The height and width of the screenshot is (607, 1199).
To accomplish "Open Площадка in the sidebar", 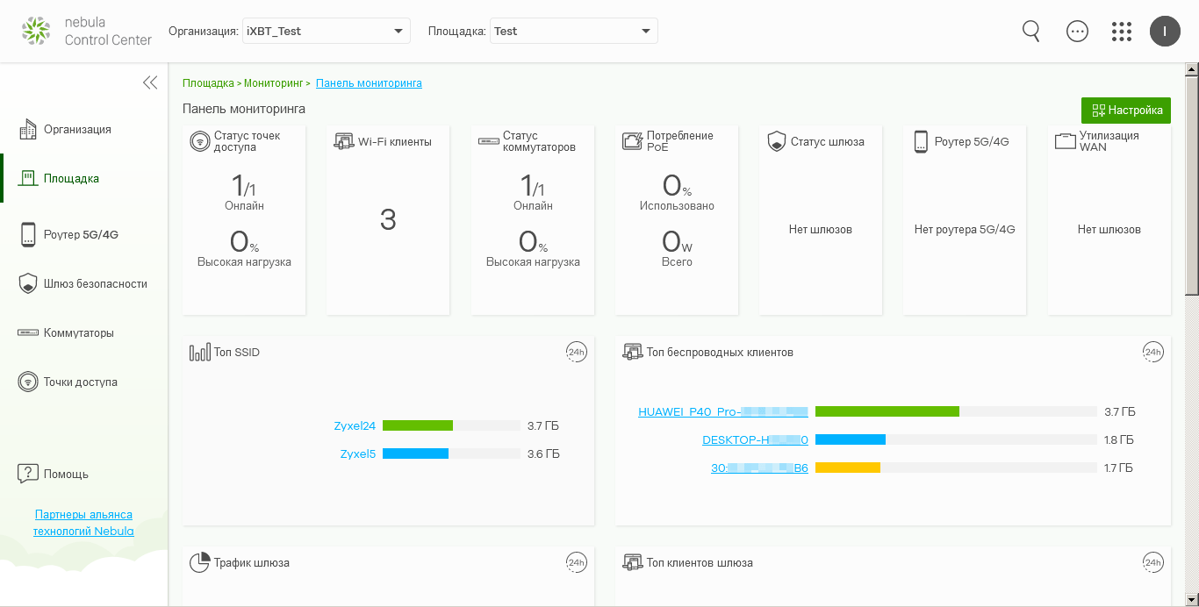I will point(71,179).
